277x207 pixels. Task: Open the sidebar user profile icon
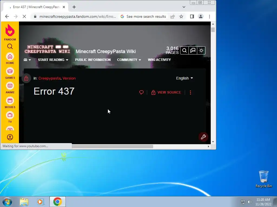pyautogui.click(x=10, y=137)
